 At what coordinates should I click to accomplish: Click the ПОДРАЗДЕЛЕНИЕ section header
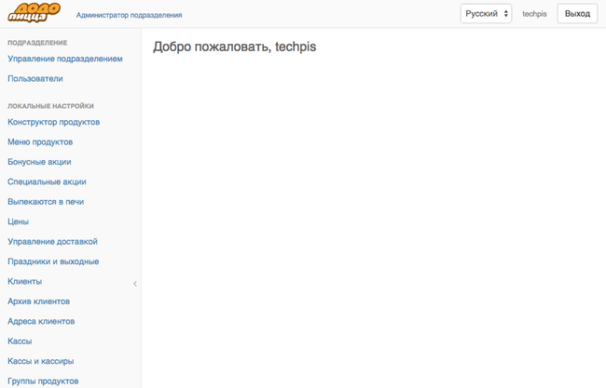click(37, 43)
